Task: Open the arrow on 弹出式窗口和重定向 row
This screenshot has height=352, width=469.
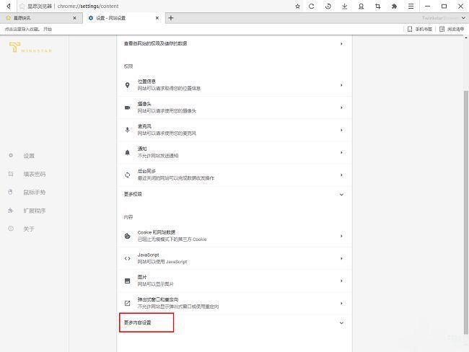Action: click(341, 303)
